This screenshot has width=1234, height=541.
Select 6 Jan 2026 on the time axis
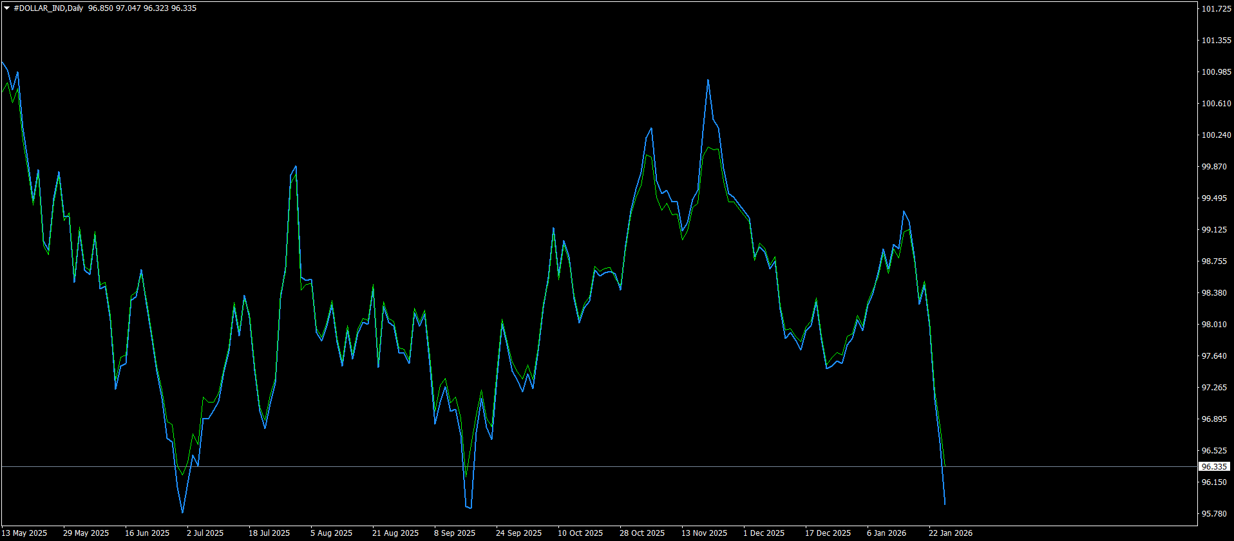[886, 533]
